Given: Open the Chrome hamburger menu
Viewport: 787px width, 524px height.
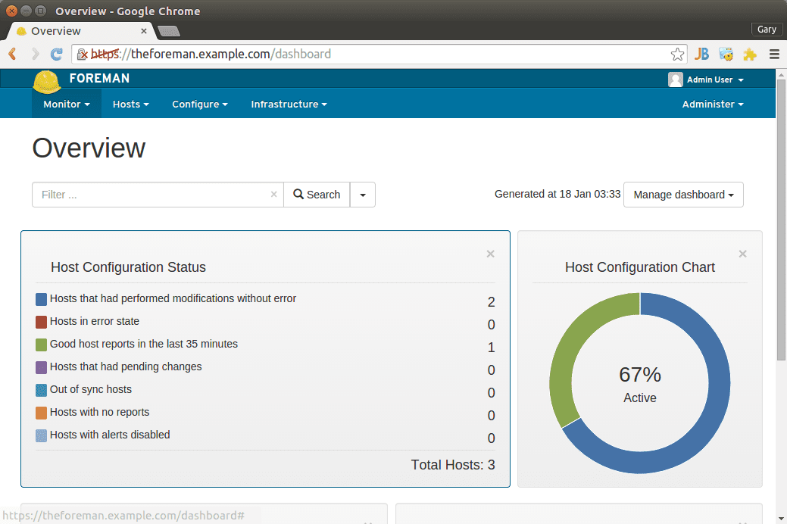Looking at the screenshot, I should pyautogui.click(x=773, y=54).
